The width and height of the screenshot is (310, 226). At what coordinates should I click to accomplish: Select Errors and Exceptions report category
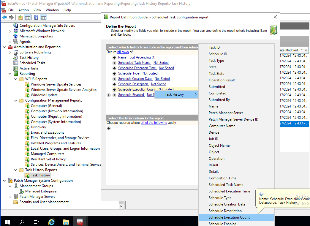coord(48,132)
